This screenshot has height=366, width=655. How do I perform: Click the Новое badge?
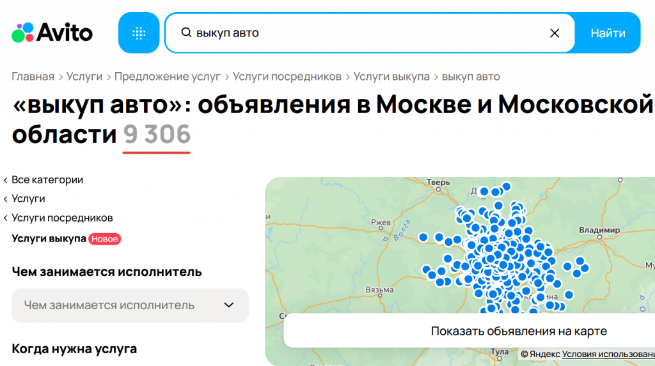click(104, 239)
